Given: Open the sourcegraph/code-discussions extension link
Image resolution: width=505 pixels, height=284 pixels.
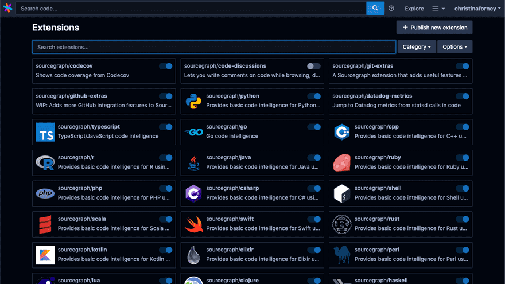Looking at the screenshot, I should (x=225, y=65).
